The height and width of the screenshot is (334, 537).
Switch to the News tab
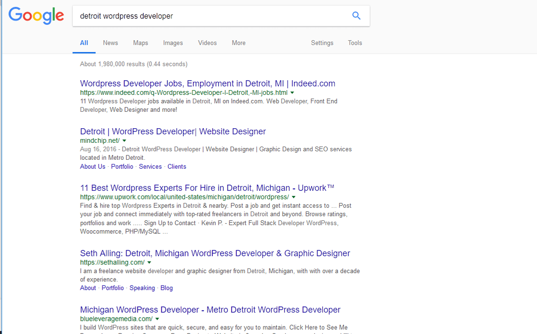tap(110, 43)
